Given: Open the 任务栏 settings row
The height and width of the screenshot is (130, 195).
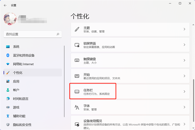Looking at the screenshot, I should click(130, 92).
